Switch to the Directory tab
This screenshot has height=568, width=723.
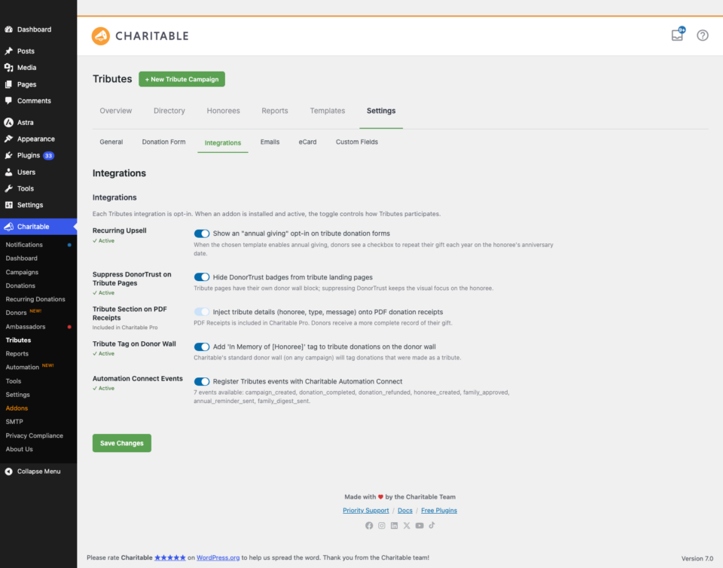pos(169,111)
